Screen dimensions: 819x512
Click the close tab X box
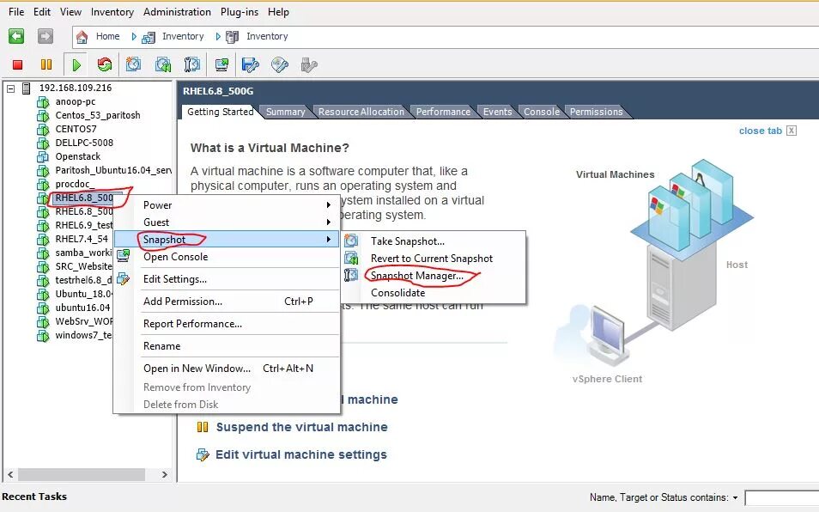click(x=792, y=131)
